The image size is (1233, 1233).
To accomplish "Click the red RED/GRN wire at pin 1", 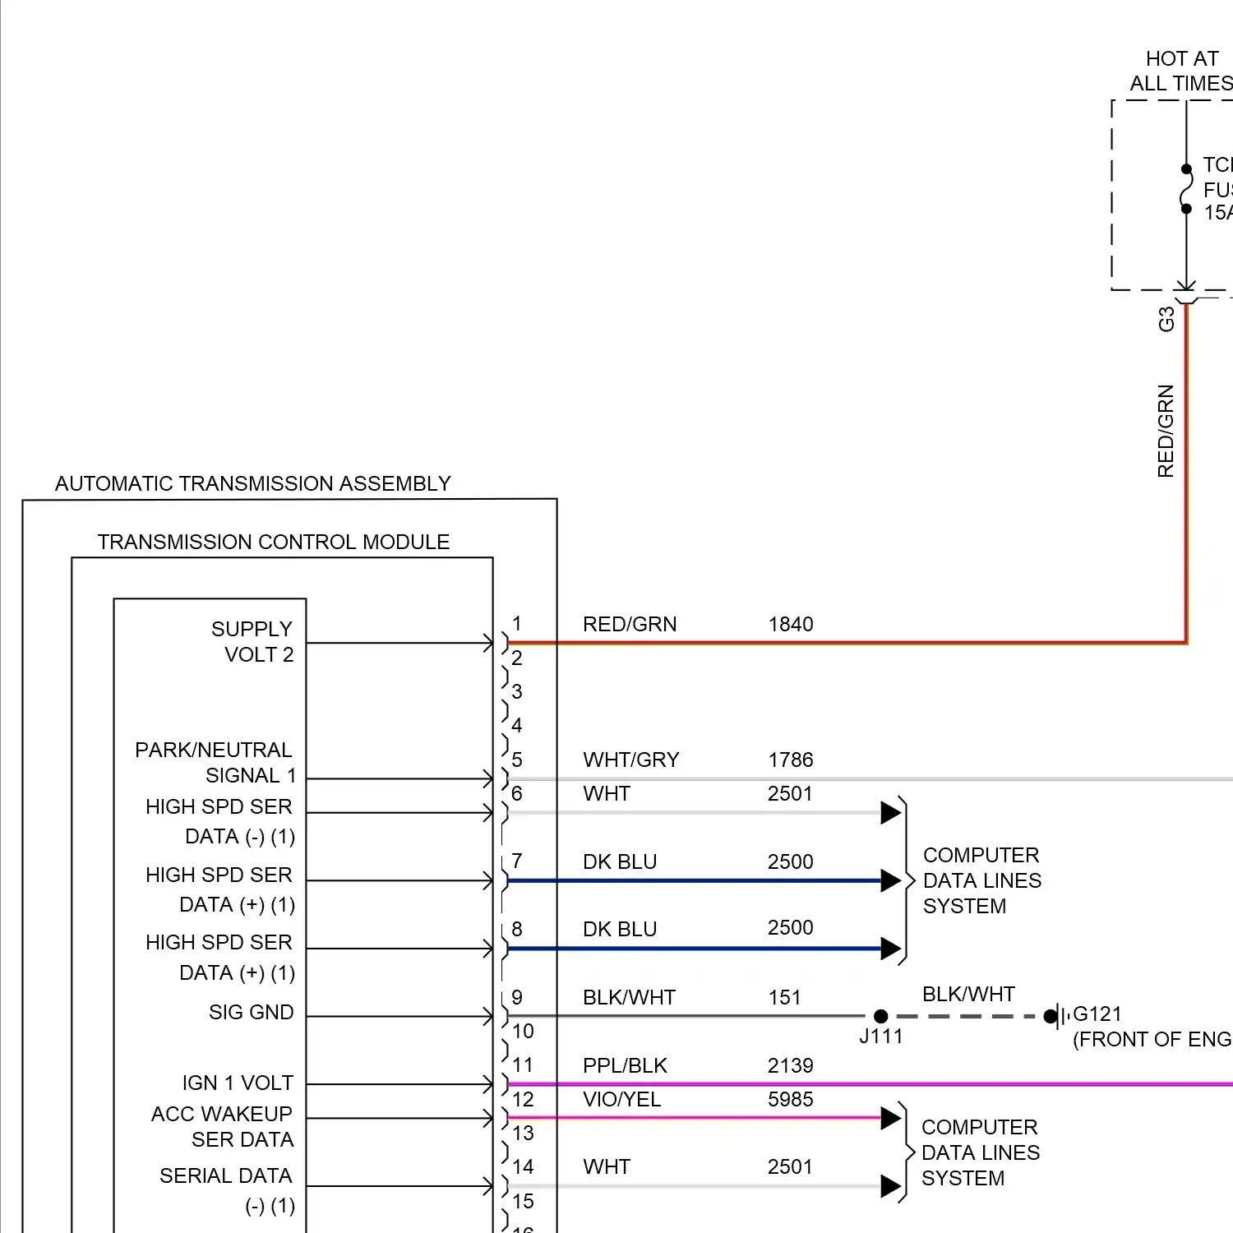I will [x=847, y=642].
